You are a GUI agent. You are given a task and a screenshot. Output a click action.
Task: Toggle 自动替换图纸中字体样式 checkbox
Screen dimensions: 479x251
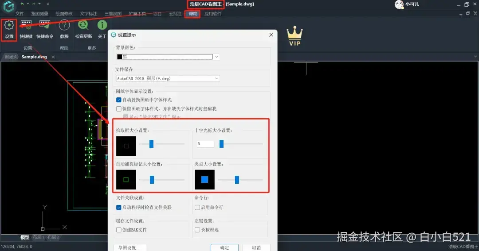click(x=118, y=100)
